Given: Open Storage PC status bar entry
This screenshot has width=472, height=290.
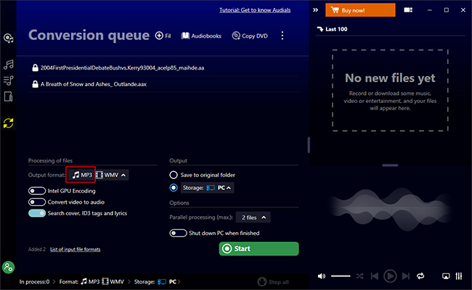Looking at the screenshot, I should (155, 281).
